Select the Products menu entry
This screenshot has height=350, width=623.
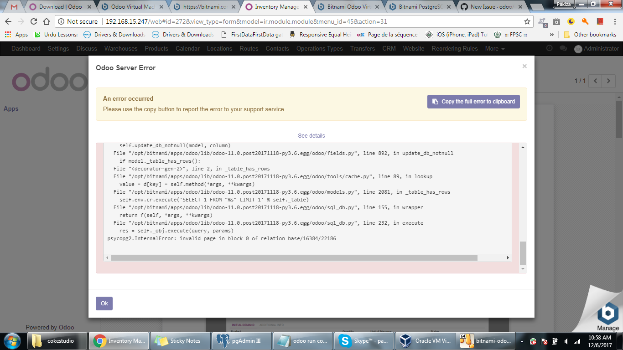[156, 48]
